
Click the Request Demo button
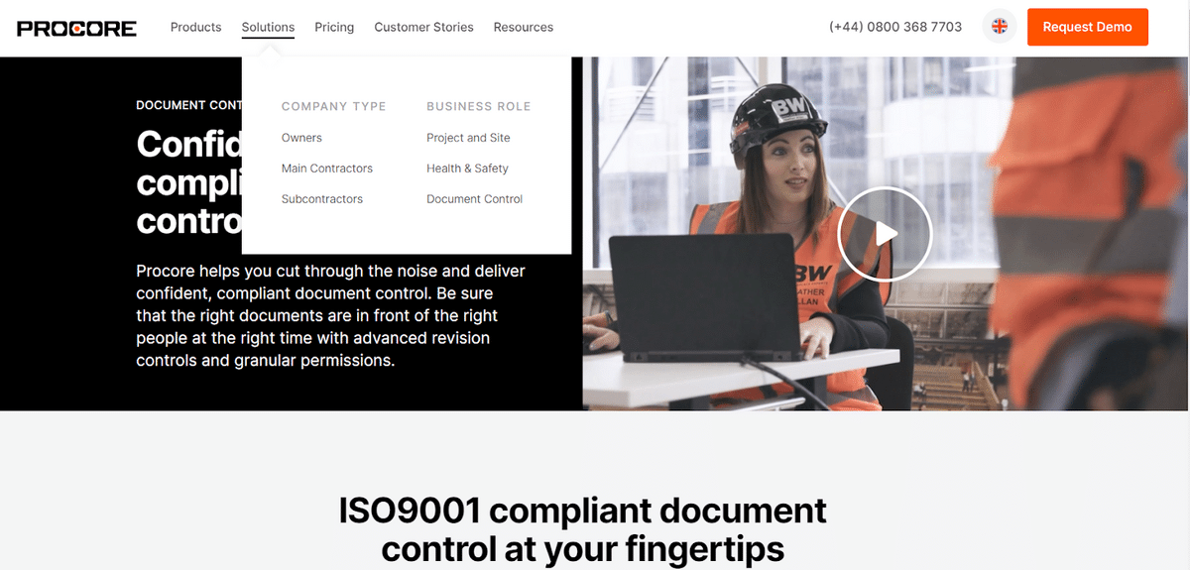tap(1087, 27)
